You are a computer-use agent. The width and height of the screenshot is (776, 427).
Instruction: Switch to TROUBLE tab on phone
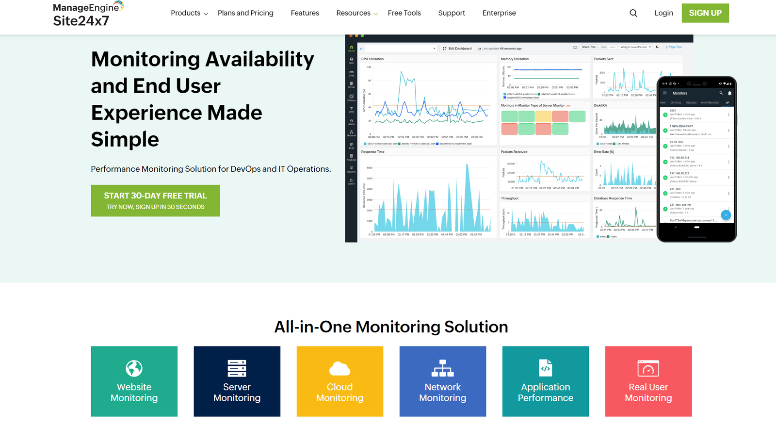[691, 103]
